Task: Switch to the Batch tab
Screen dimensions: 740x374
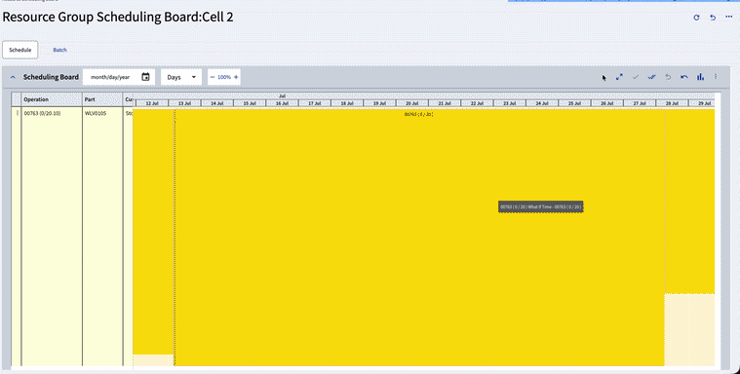Action: (59, 50)
